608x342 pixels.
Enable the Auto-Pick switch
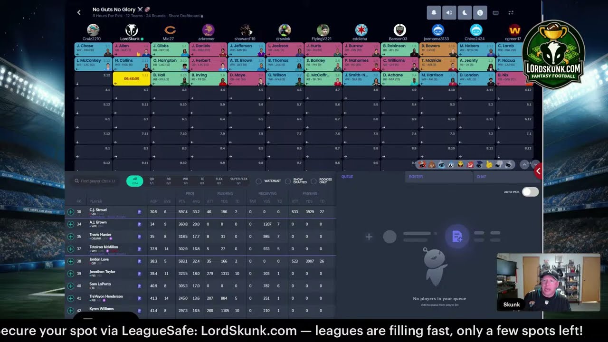(x=530, y=192)
